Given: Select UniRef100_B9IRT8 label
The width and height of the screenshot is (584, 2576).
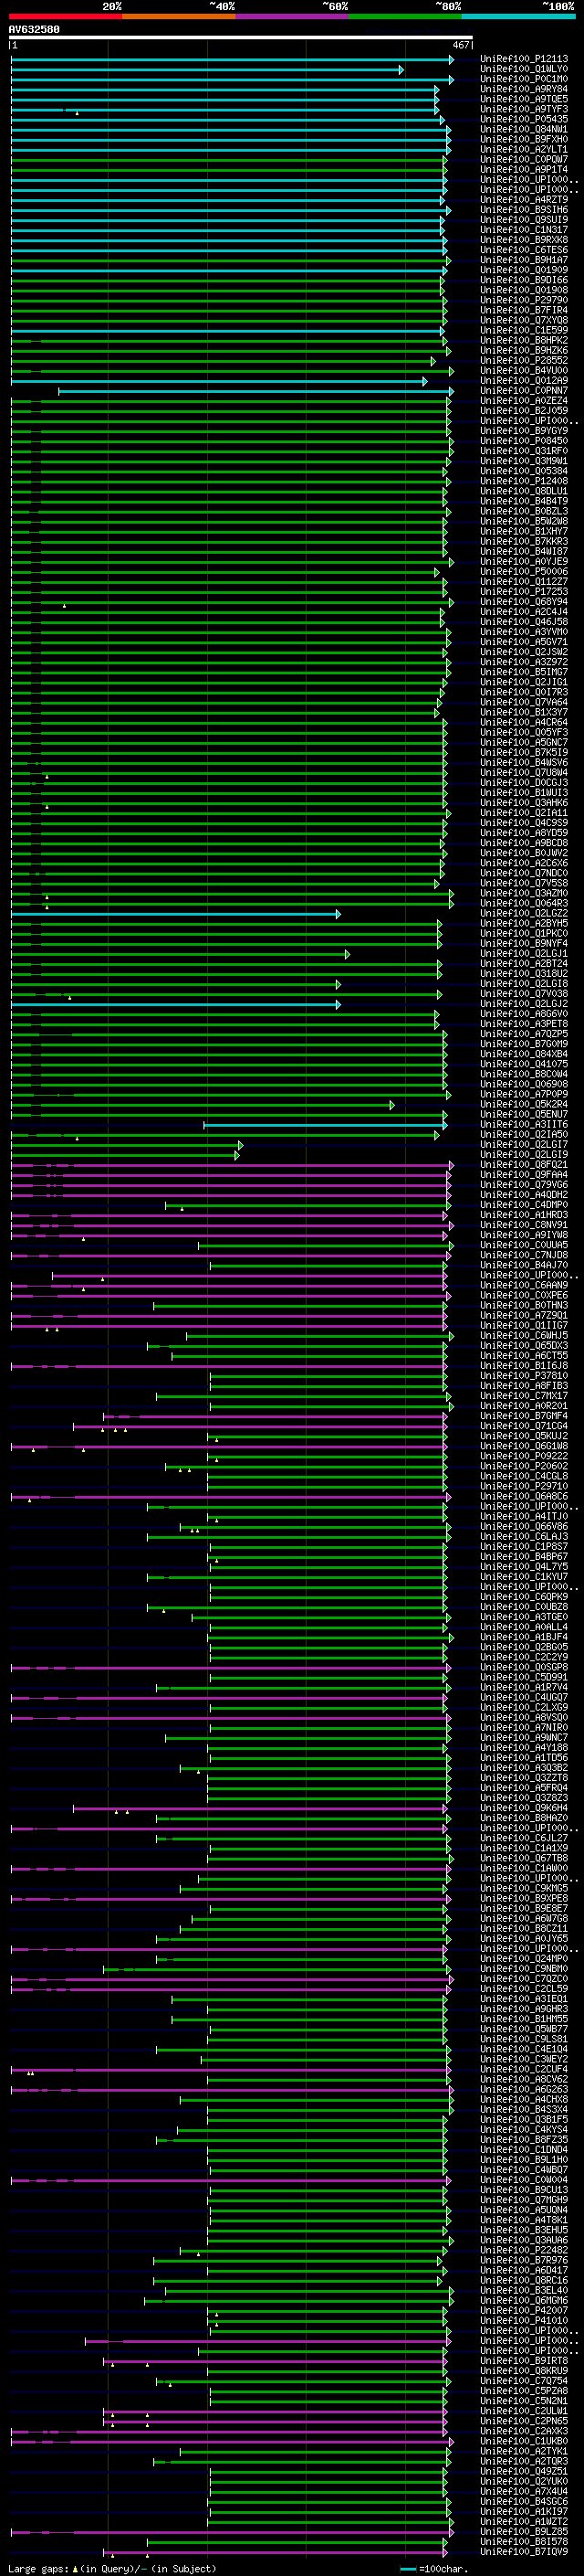Looking at the screenshot, I should pos(524,2361).
